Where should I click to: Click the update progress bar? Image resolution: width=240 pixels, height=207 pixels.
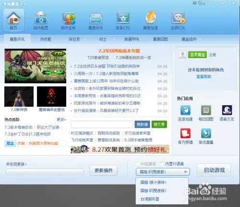[45, 172]
